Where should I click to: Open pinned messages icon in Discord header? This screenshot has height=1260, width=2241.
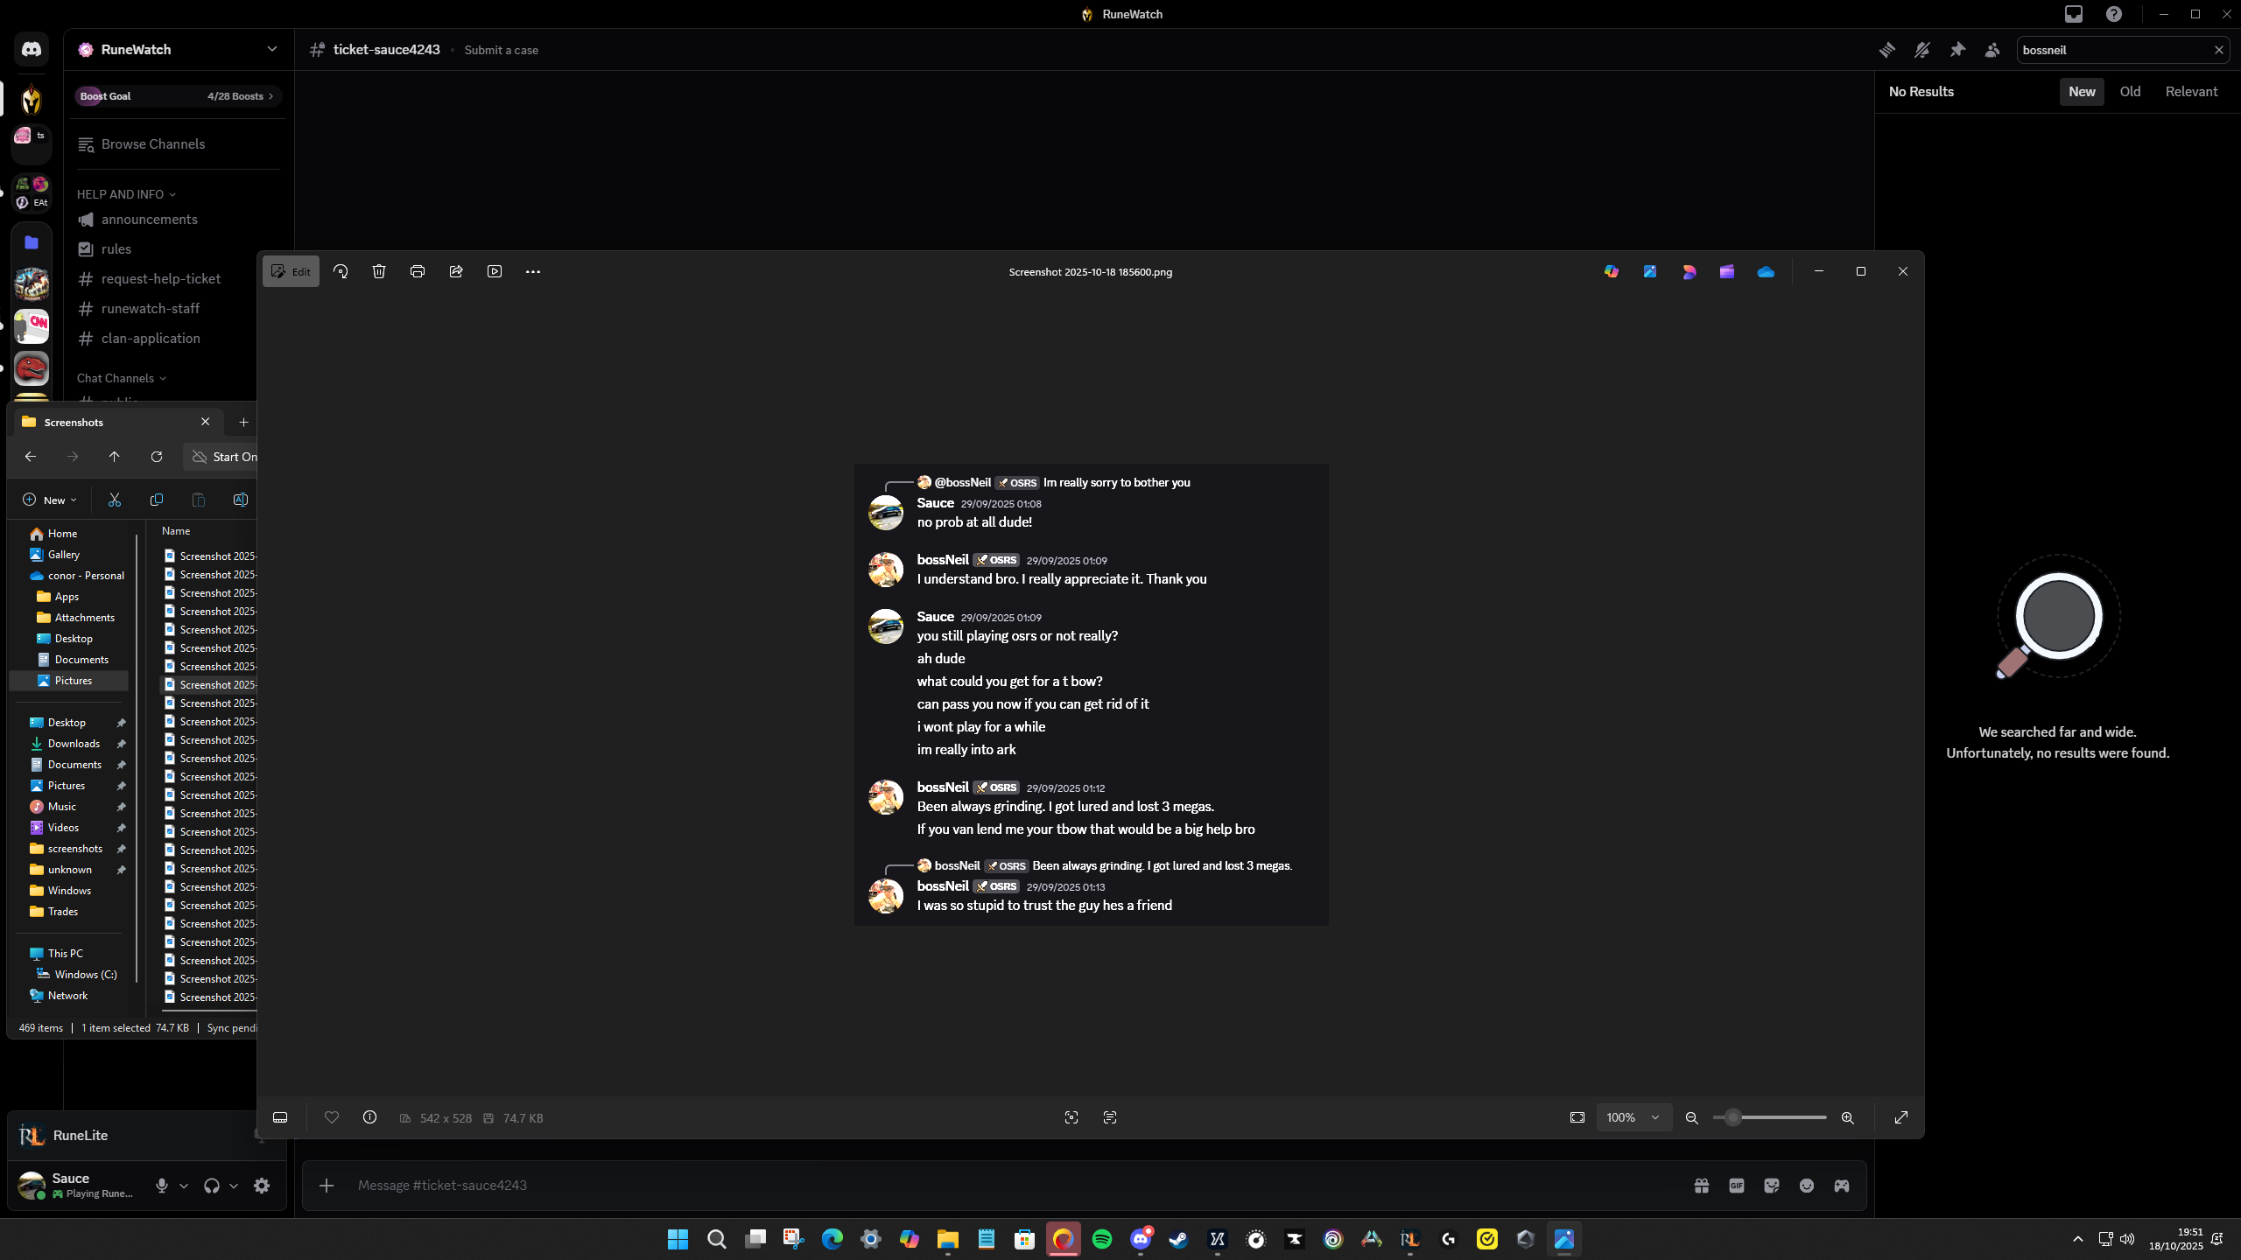pos(1957,50)
